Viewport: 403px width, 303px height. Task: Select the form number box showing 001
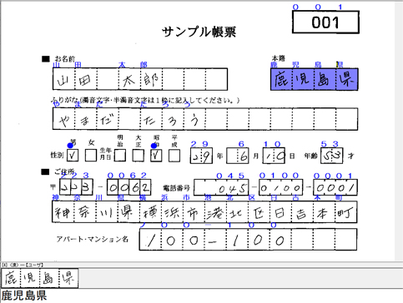click(325, 22)
